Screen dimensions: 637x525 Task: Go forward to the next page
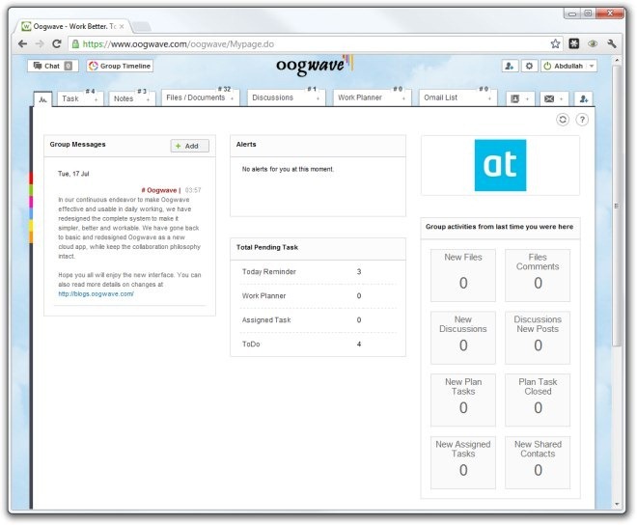pyautogui.click(x=40, y=43)
